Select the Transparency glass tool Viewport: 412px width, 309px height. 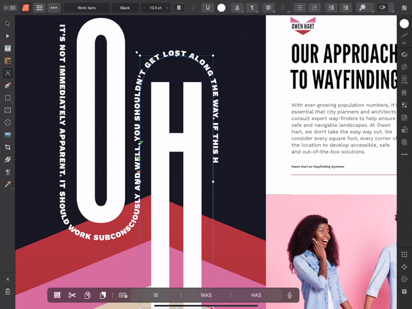[8, 172]
